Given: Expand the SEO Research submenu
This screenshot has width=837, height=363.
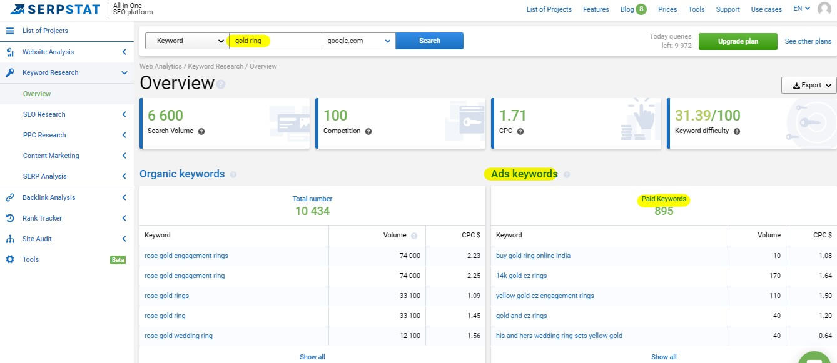Looking at the screenshot, I should click(124, 114).
